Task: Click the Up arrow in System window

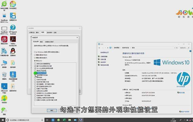Action: point(108,48)
